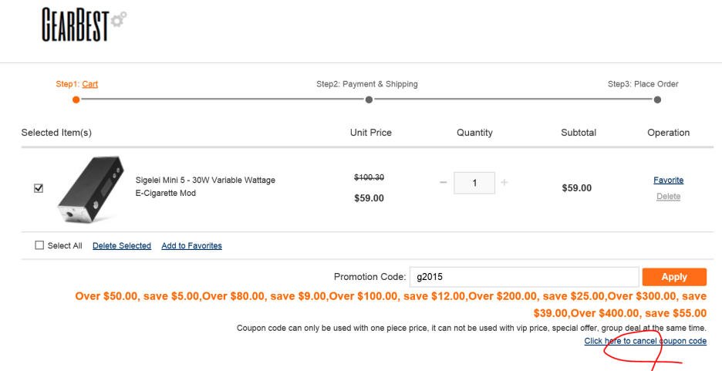This screenshot has height=371, width=722.
Task: Check the Select All checkbox
Action: click(39, 245)
